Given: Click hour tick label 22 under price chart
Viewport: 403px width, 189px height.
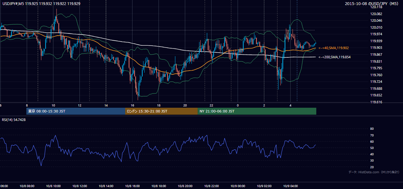Looking at the screenshot, I should point(212,105).
